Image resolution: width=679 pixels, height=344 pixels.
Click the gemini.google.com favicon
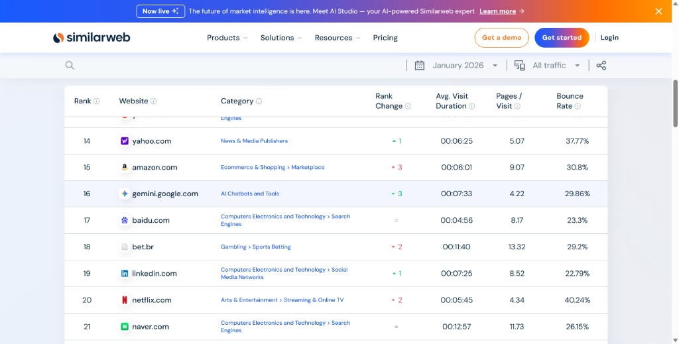(x=125, y=194)
